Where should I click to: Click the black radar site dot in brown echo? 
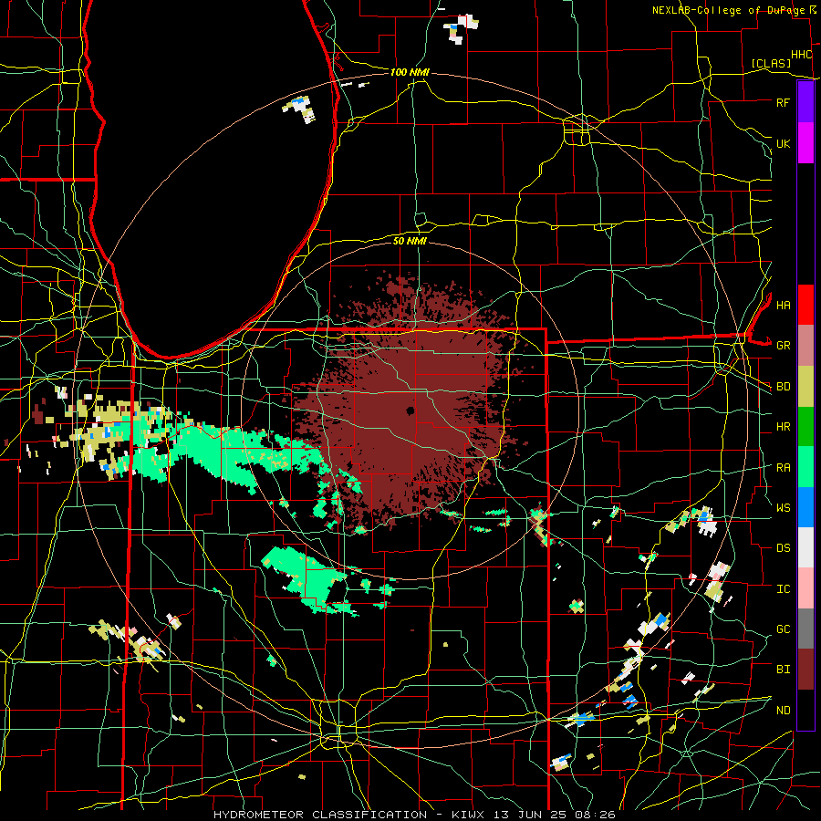coord(410,411)
